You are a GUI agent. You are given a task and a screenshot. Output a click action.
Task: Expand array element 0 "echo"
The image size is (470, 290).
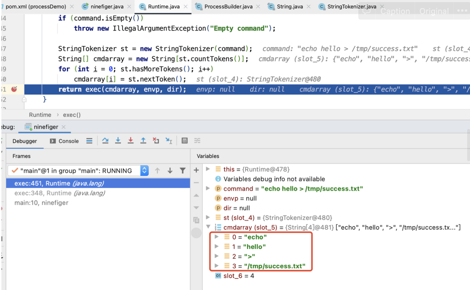click(217, 237)
